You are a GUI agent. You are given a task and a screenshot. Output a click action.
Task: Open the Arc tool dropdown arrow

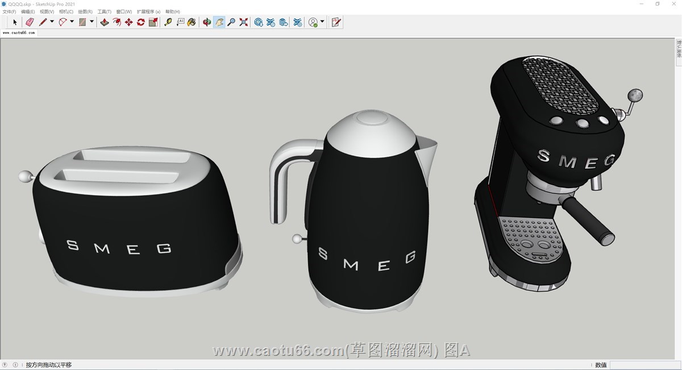[x=72, y=22]
